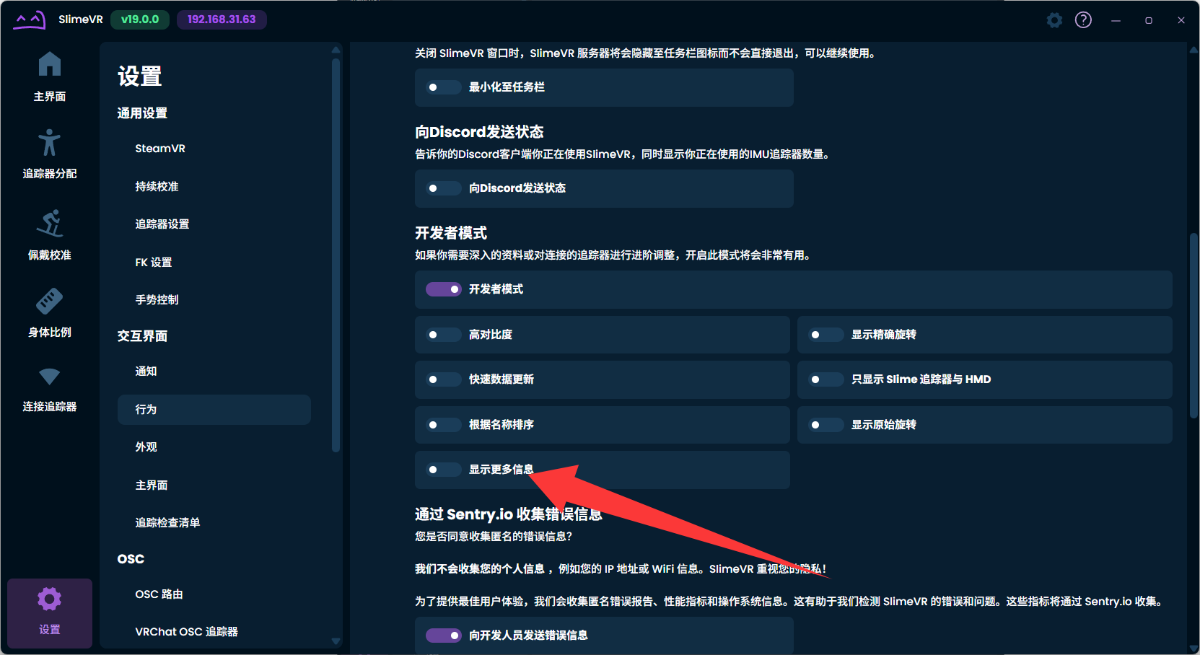Click settings list scroll-down arrow

tap(336, 641)
